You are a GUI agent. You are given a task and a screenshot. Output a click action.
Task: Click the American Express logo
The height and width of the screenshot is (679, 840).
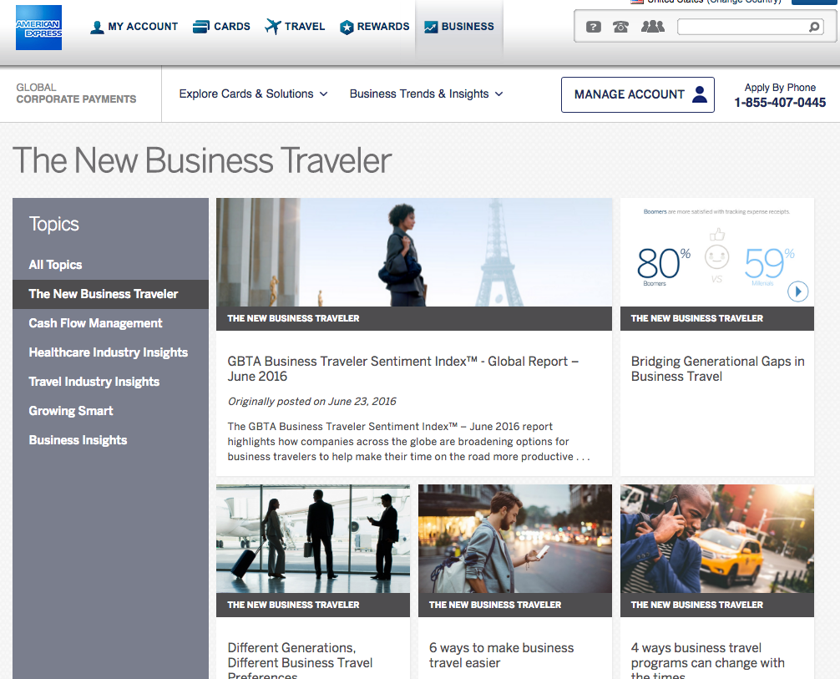(38, 28)
